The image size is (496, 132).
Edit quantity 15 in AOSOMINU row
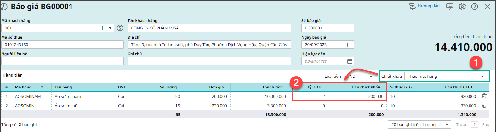(166, 106)
